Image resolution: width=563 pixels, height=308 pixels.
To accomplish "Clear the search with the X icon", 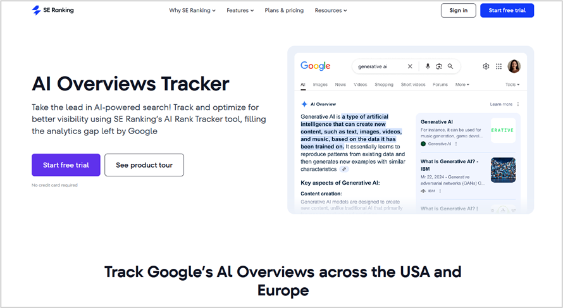I will pyautogui.click(x=410, y=66).
